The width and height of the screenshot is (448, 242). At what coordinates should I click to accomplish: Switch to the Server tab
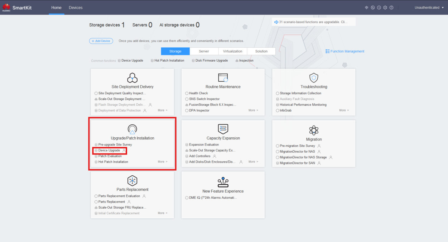204,51
